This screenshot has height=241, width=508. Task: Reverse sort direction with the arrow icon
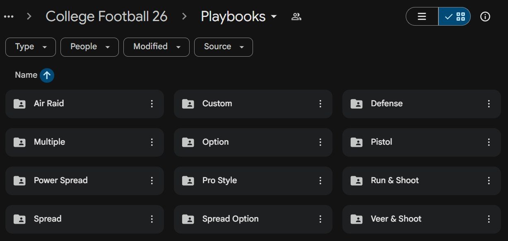click(47, 75)
